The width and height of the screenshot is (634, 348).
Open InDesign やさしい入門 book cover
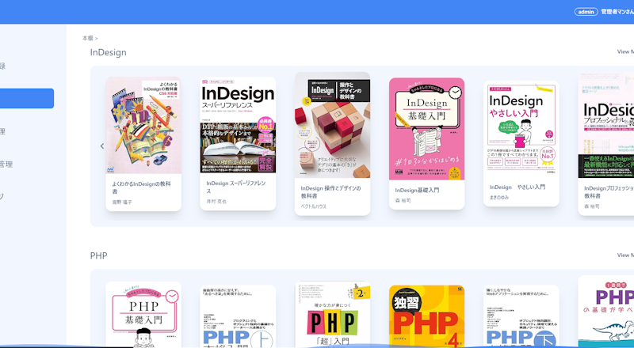click(521, 129)
